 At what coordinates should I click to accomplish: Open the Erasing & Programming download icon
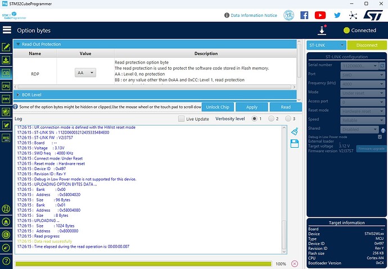pyautogui.click(x=6, y=60)
